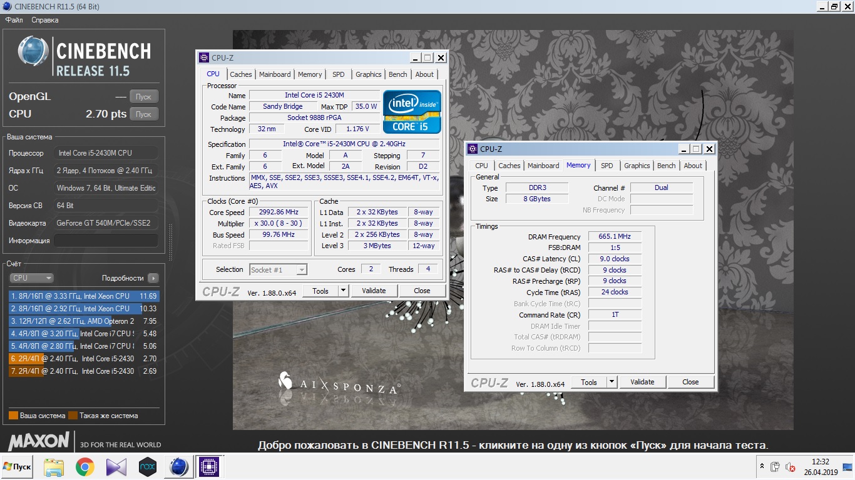Run the OpenGL test with Пуск
Viewport: 855px width, 480px height.
[x=144, y=97]
